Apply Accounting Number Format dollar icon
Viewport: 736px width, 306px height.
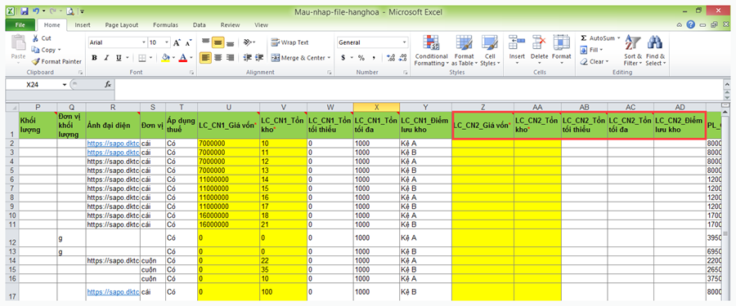coord(343,58)
